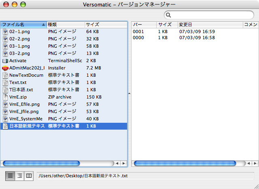The width and height of the screenshot is (259, 189).
Task: Click the 03-1.png file icon
Action: click(5, 46)
